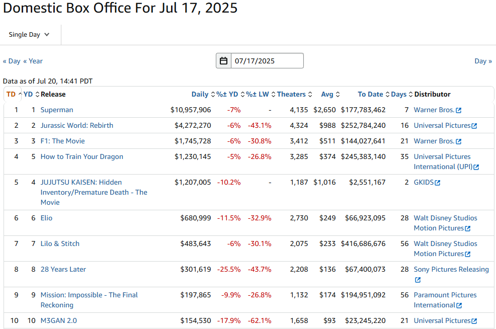Open Superman's Warner Bros. external link icon
Image resolution: width=496 pixels, height=329 pixels.
pos(459,110)
